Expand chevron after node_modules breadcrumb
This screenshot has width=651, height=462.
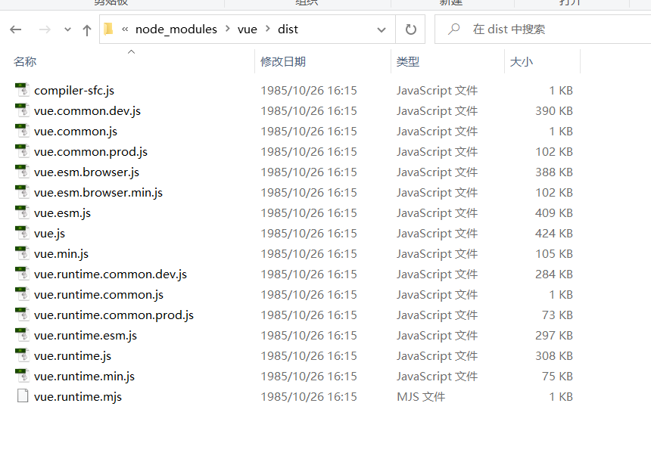click(228, 29)
